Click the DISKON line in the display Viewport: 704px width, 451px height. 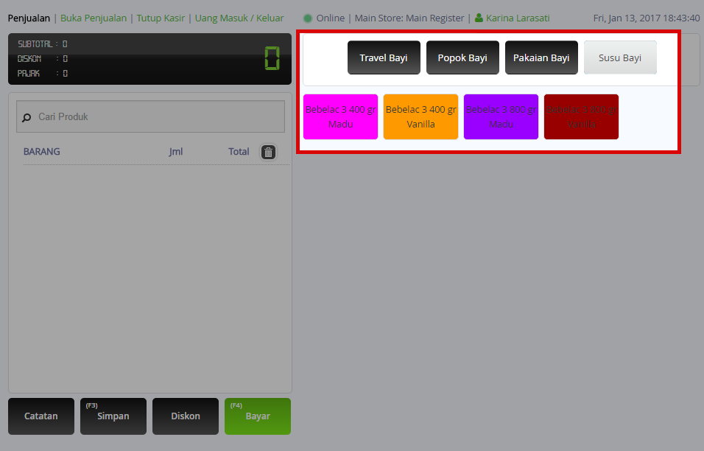click(43, 59)
